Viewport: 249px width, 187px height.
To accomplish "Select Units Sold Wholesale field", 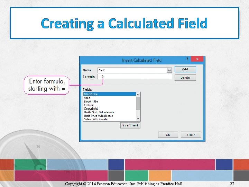I will tap(109, 112).
